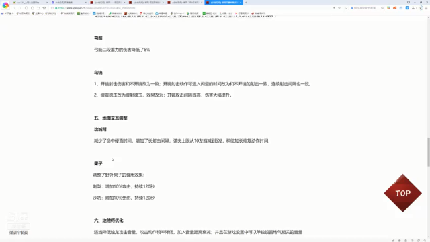Open the new tab plus button
Image resolution: width=430 pixels, height=242 pixels.
coord(246,3)
